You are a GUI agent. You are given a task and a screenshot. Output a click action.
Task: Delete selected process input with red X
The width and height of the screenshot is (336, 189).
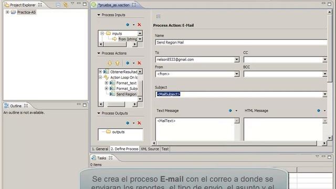click(139, 25)
